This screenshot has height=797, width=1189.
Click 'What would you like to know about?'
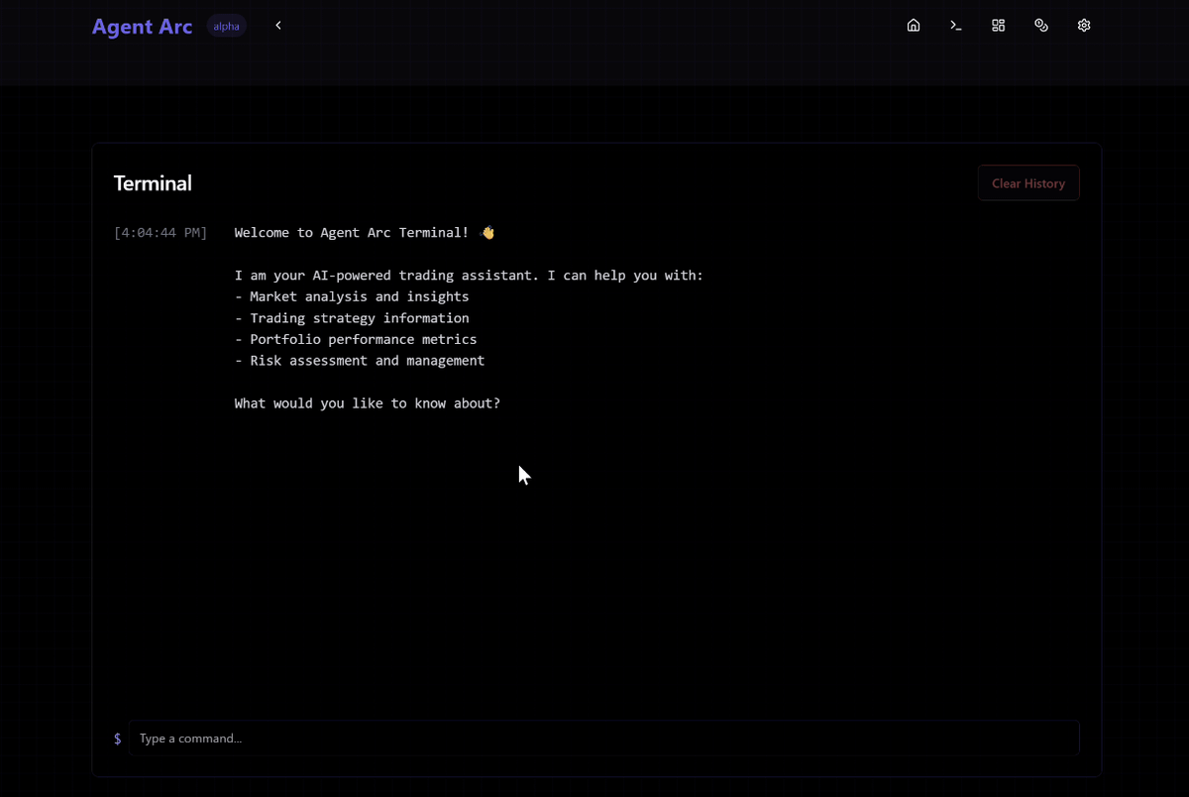pyautogui.click(x=368, y=403)
